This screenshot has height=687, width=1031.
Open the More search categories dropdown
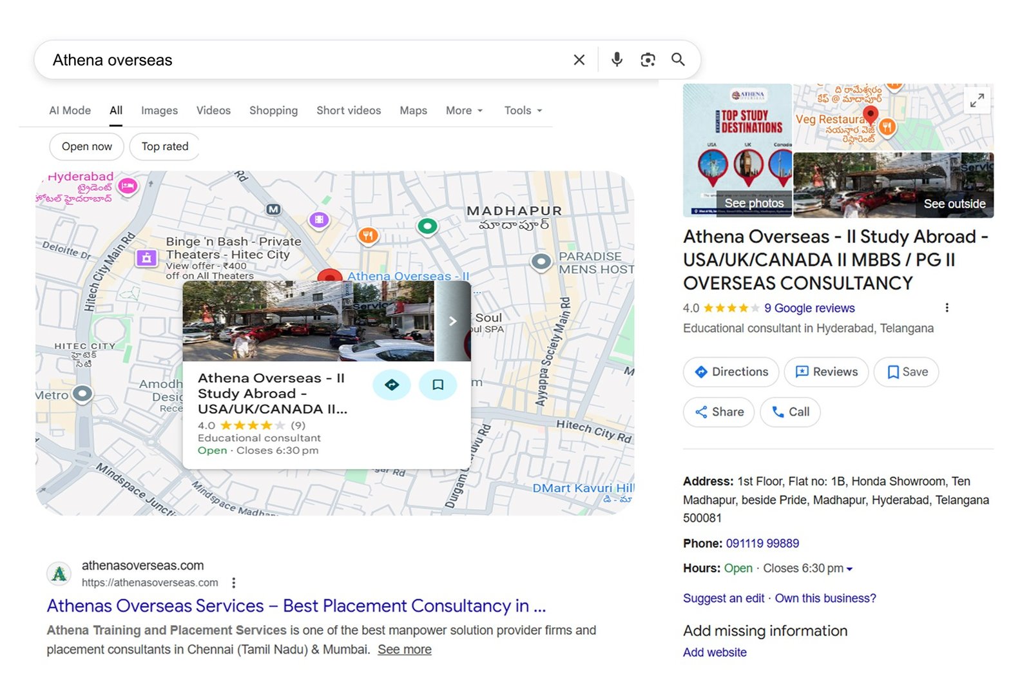tap(463, 110)
